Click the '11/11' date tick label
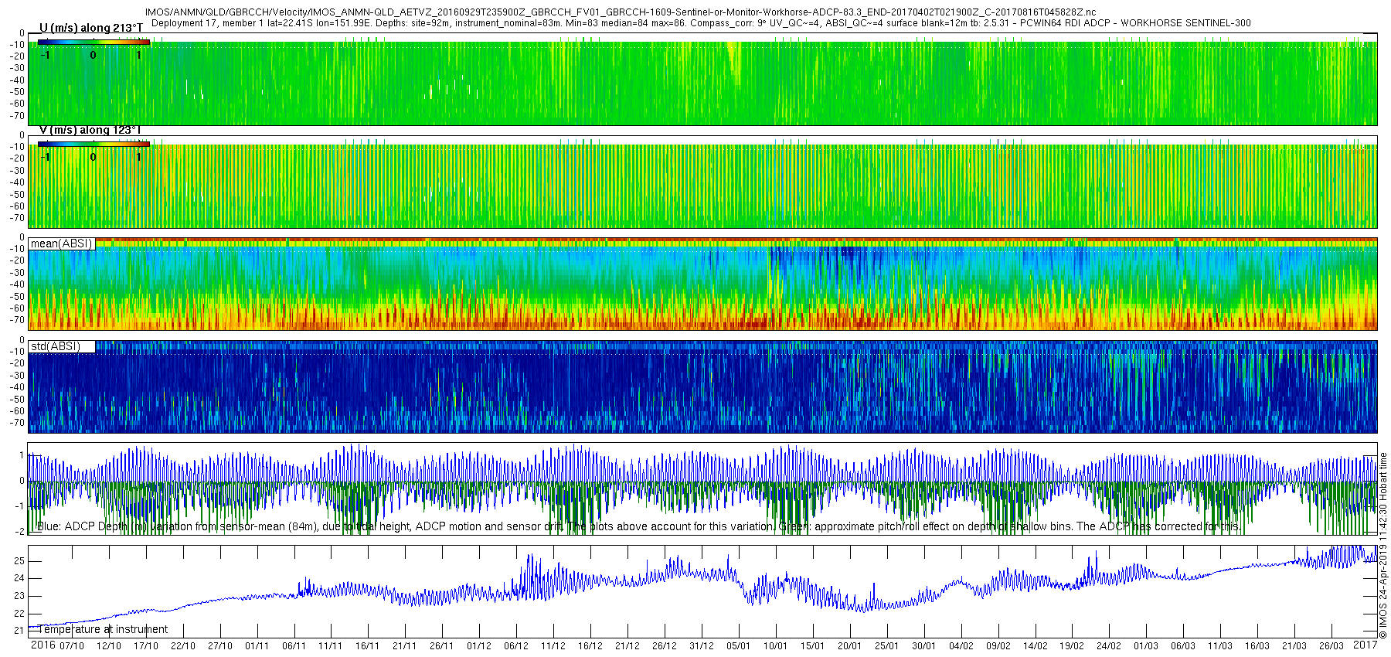1391x657 pixels. [x=331, y=646]
